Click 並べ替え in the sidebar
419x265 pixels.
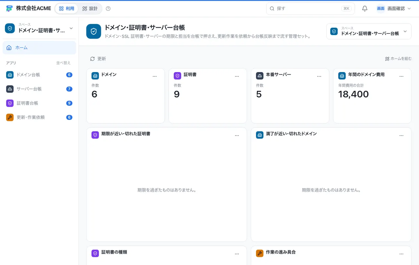(x=63, y=63)
